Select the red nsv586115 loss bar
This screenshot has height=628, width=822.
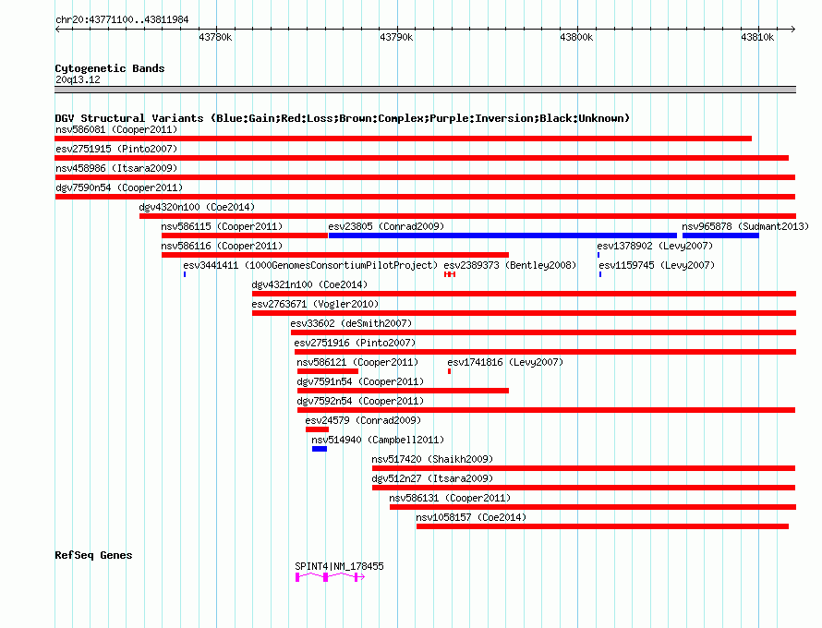pyautogui.click(x=245, y=235)
